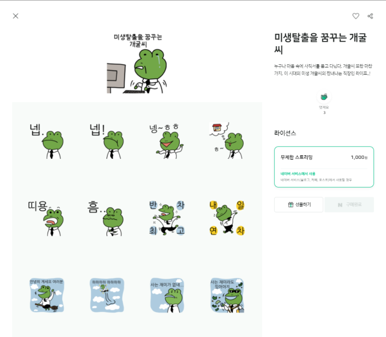Image resolution: width=386 pixels, height=337 pixels.
Task: Click the main frog at computer image
Action: tap(137, 63)
